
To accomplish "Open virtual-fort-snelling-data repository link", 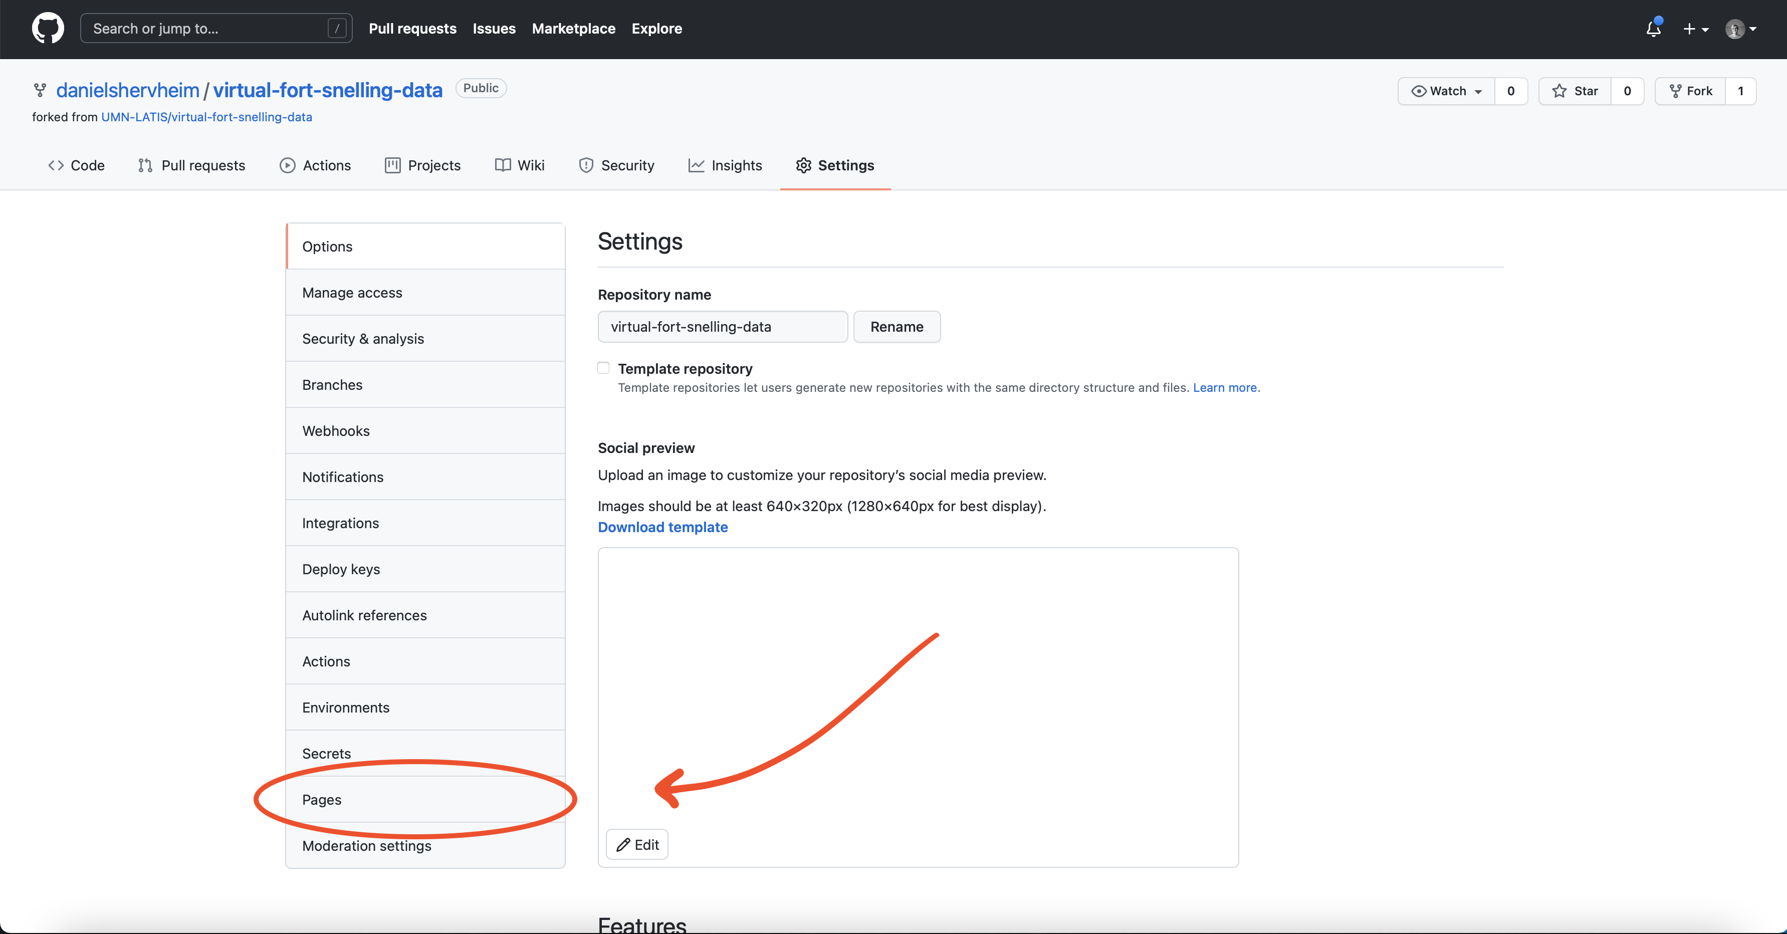I will click(x=327, y=90).
